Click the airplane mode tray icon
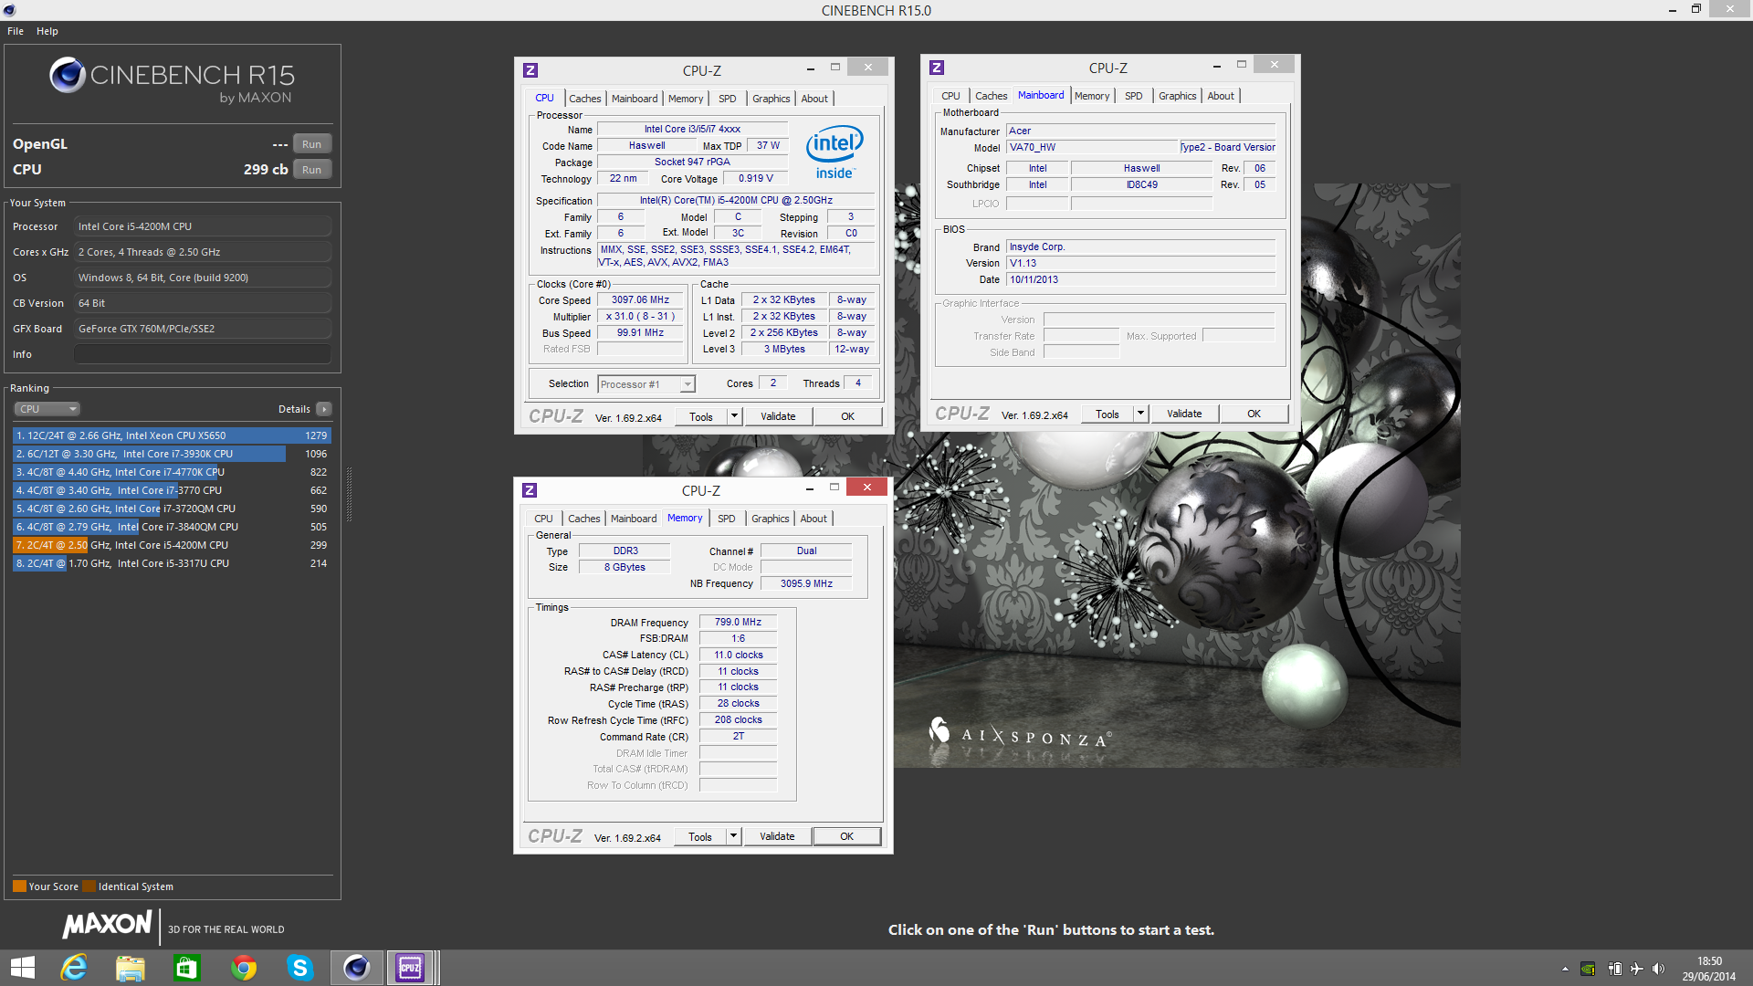Screen dimensions: 1753x986 1636,969
